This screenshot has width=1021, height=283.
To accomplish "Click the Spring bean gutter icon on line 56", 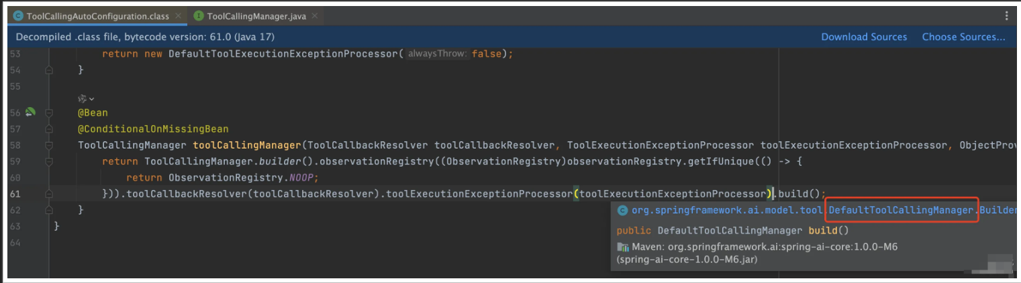I will (x=30, y=112).
